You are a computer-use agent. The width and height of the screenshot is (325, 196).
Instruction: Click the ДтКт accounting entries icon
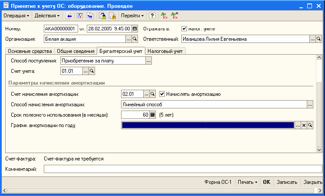click(x=164, y=16)
